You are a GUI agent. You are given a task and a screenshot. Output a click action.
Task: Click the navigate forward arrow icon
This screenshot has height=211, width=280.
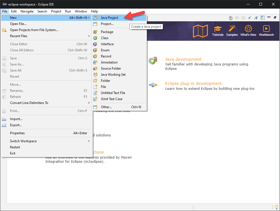click(243, 18)
